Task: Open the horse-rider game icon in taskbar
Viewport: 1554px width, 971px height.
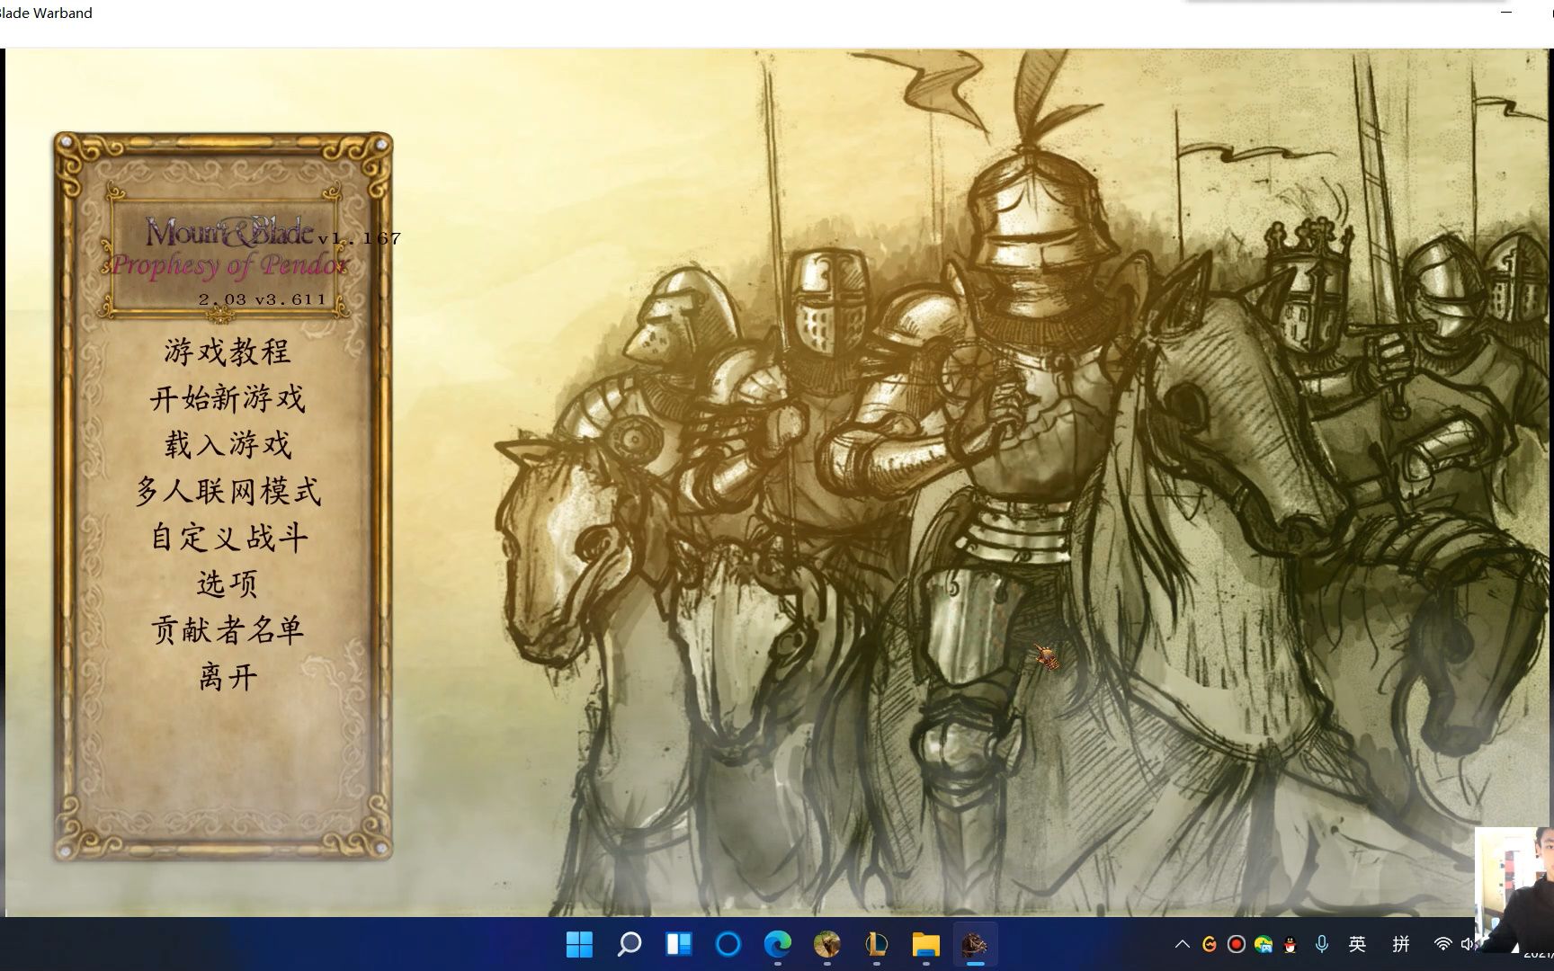Action: coord(826,944)
